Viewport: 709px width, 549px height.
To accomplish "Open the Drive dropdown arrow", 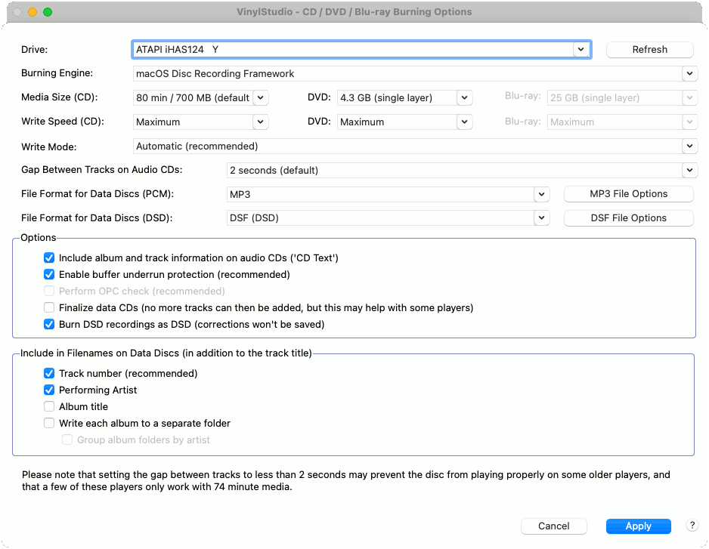I will [581, 49].
